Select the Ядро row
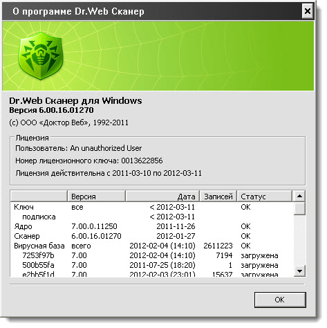The image size is (327, 328). (x=152, y=226)
